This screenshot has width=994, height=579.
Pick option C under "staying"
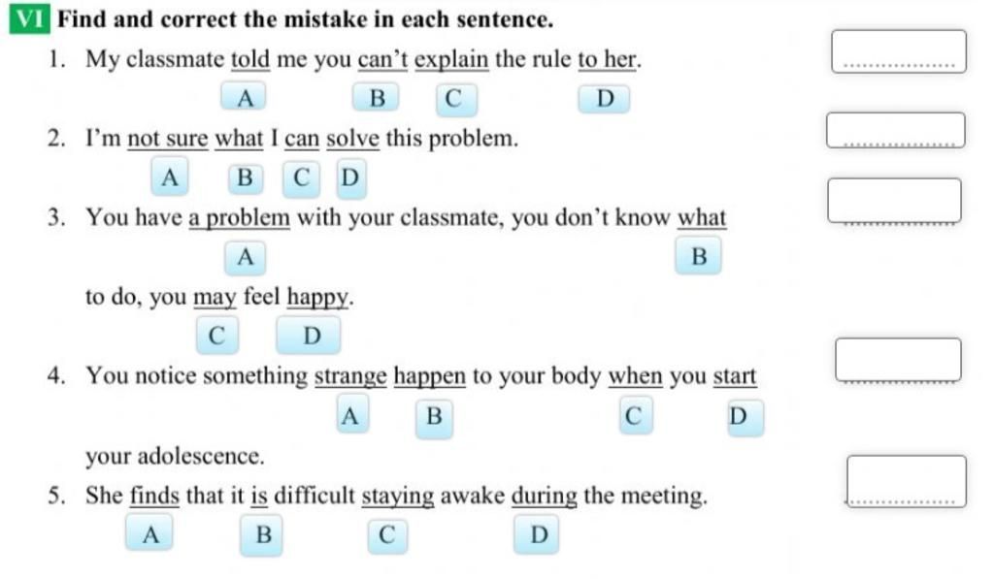(387, 536)
